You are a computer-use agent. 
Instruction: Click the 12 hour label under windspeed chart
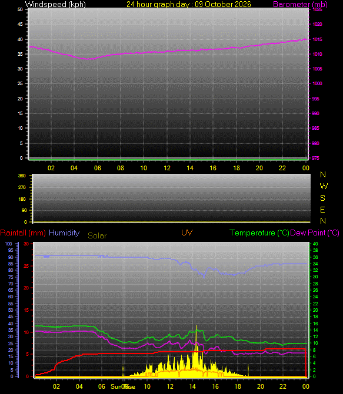point(167,168)
